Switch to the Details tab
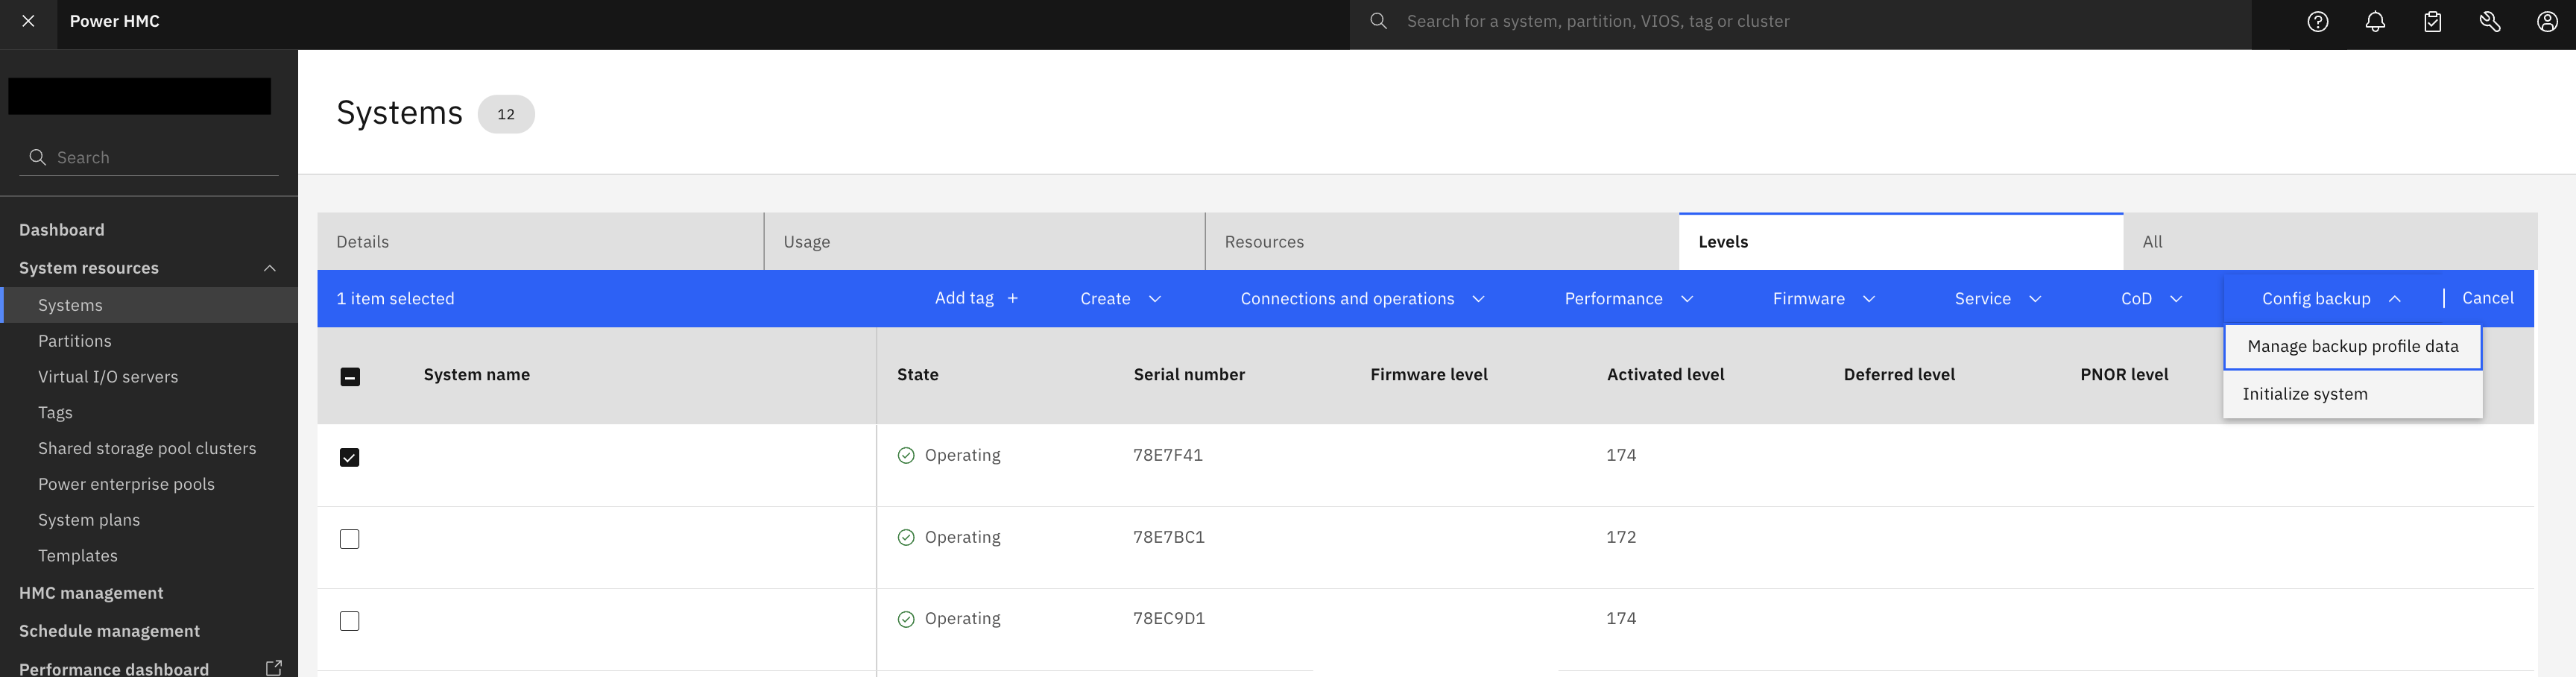2576x677 pixels. [541, 242]
